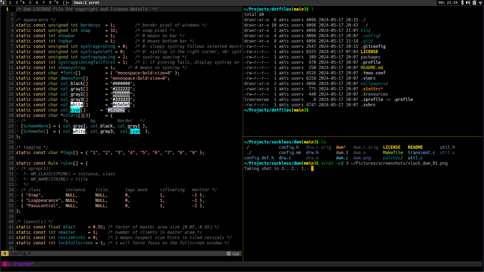
Task: Click '.Xresources' in dotfiles listing
Action: coord(375,94)
